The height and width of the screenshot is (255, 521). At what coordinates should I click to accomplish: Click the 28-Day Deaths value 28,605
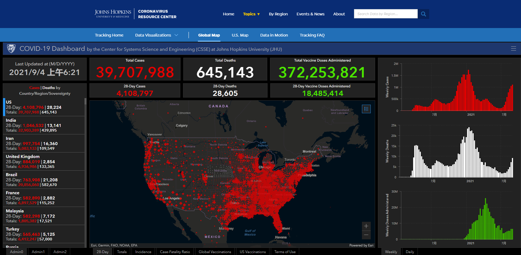tap(225, 93)
